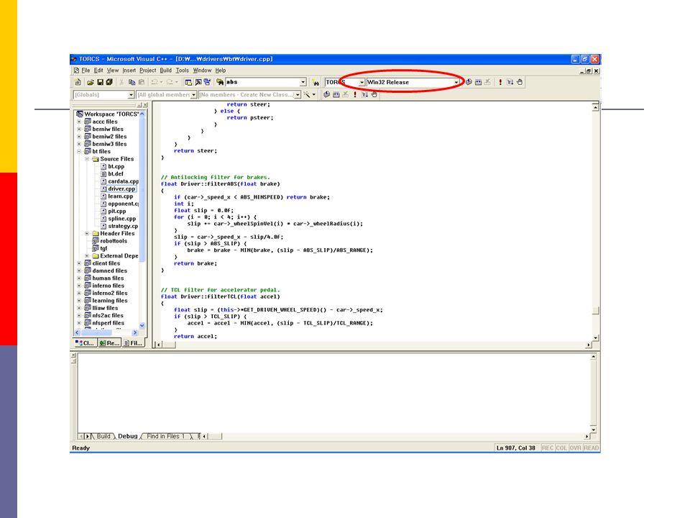Image resolution: width=690 pixels, height=518 pixels.
Task: Click the Undo arrow icon
Action: point(155,82)
